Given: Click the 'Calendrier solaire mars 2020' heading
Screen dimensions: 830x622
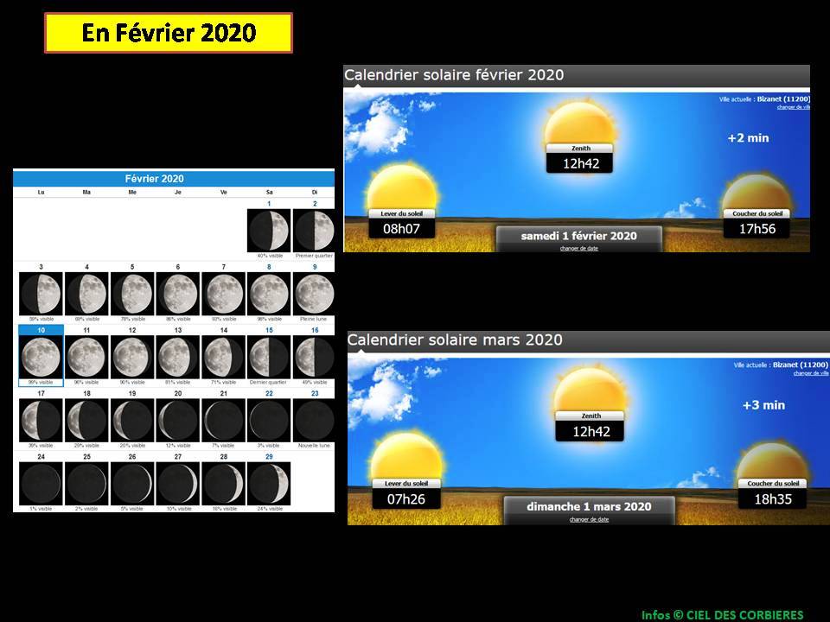Looking at the screenshot, I should (455, 340).
